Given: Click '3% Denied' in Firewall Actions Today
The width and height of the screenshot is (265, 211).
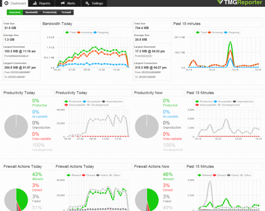Looking at the screenshot, I should (37, 187).
